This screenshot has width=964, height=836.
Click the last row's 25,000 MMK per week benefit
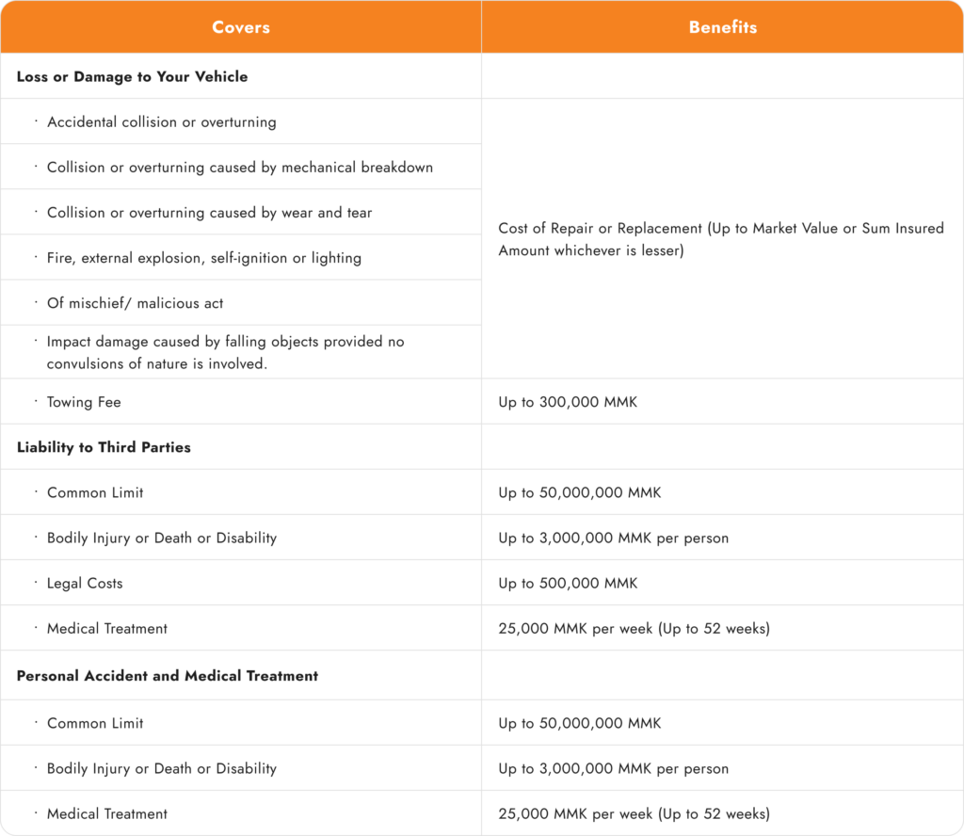pos(634,813)
